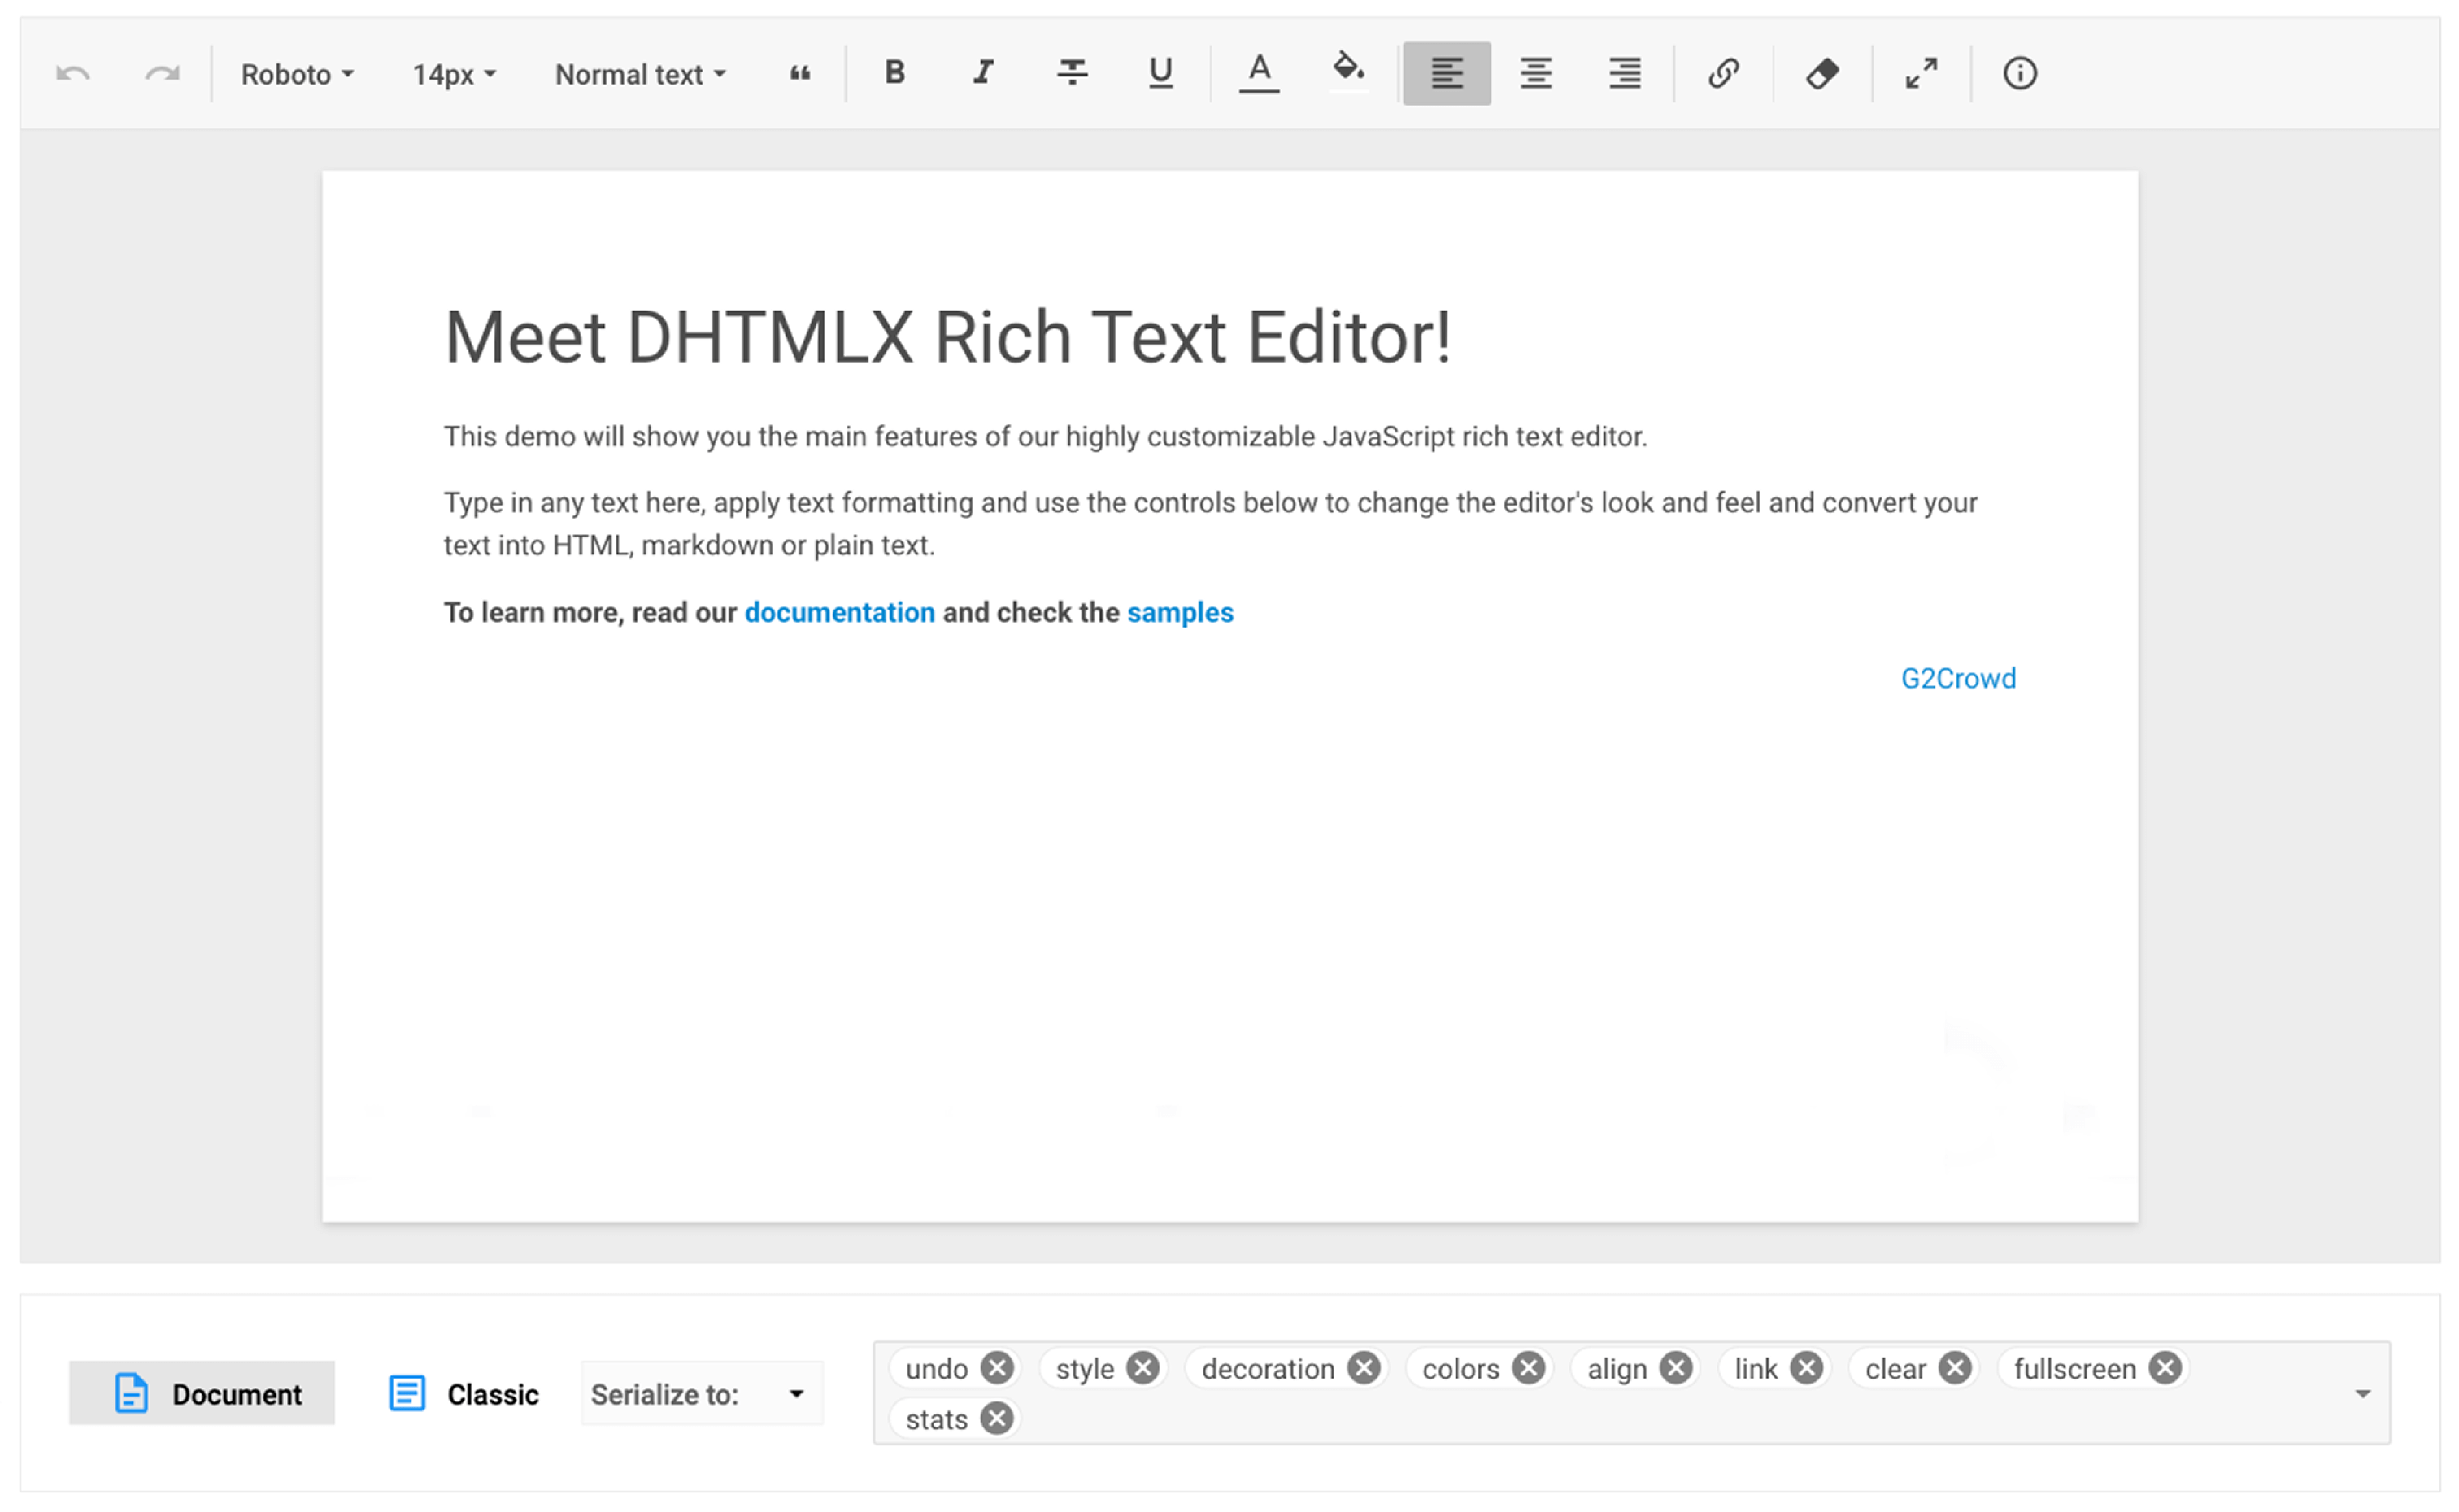Open the documentation link
Screen dimensions: 2459x1512
840,611
